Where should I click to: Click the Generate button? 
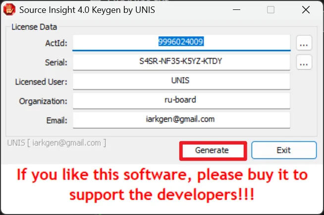click(213, 151)
